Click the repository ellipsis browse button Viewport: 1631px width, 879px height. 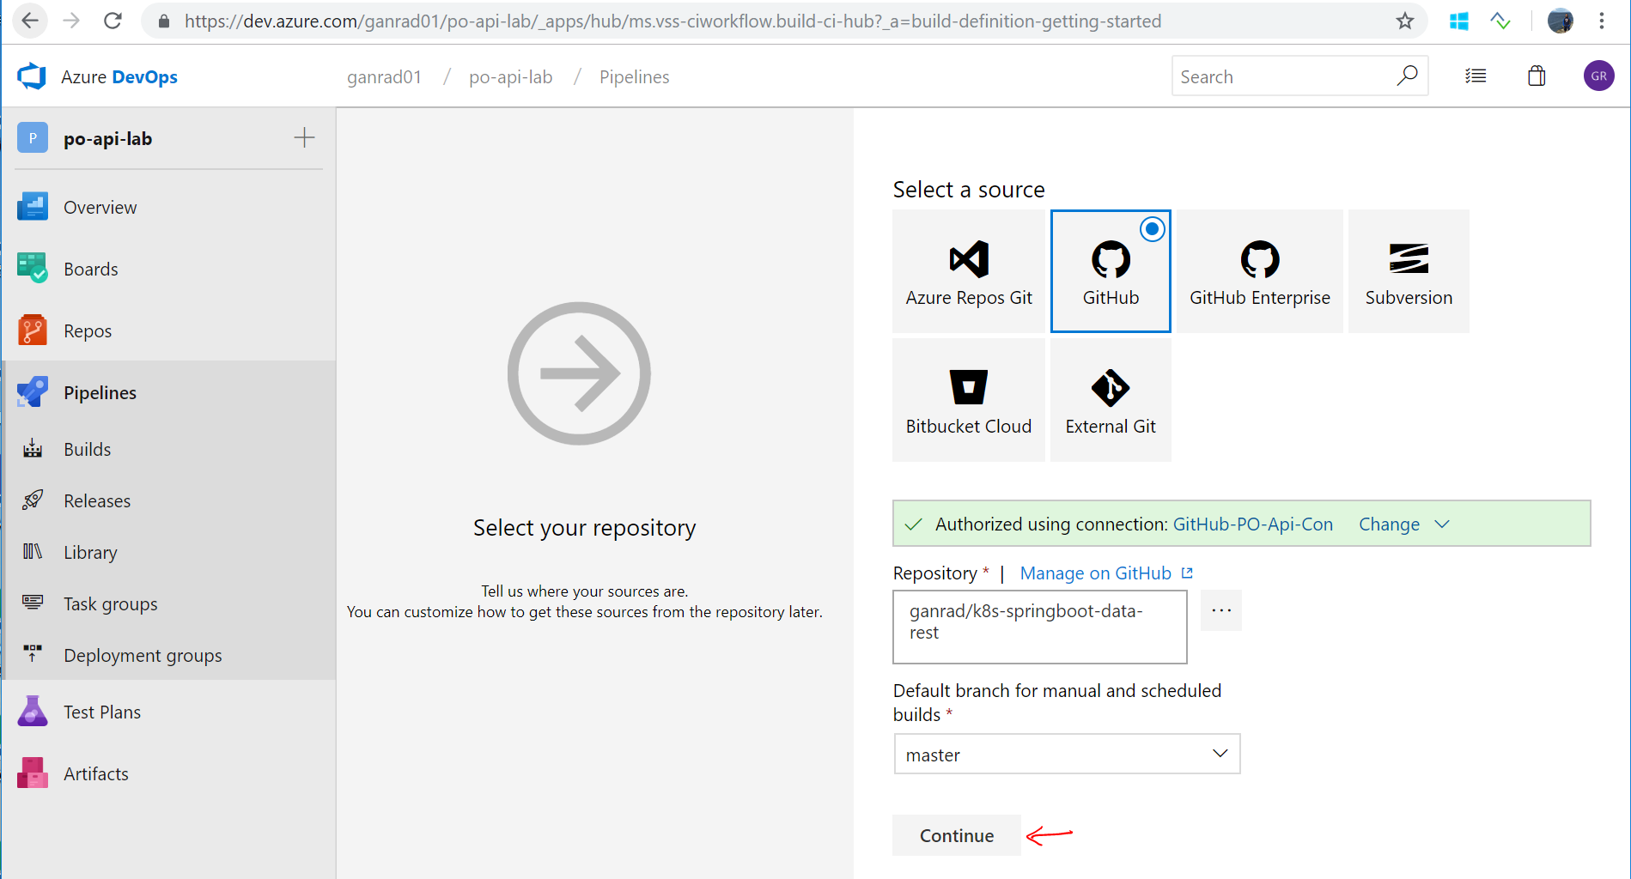point(1221,610)
